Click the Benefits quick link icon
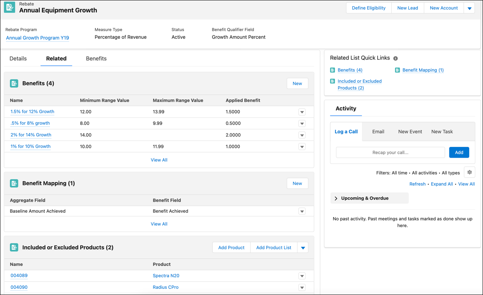Screen dimensions: 483x295 click(x=332, y=70)
